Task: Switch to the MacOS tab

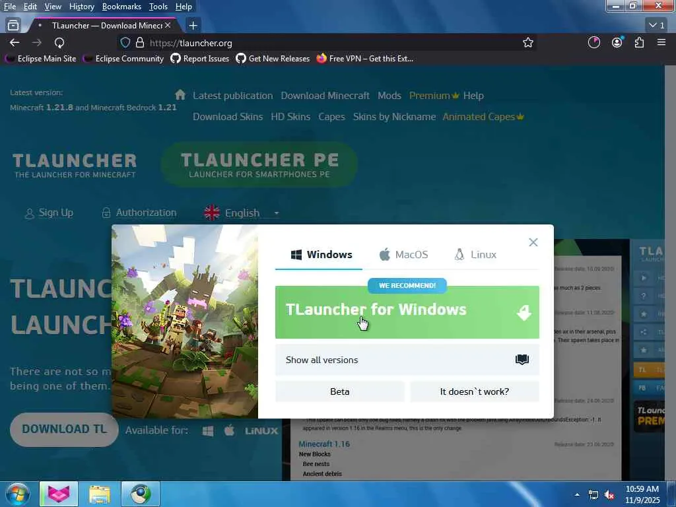Action: 403,254
